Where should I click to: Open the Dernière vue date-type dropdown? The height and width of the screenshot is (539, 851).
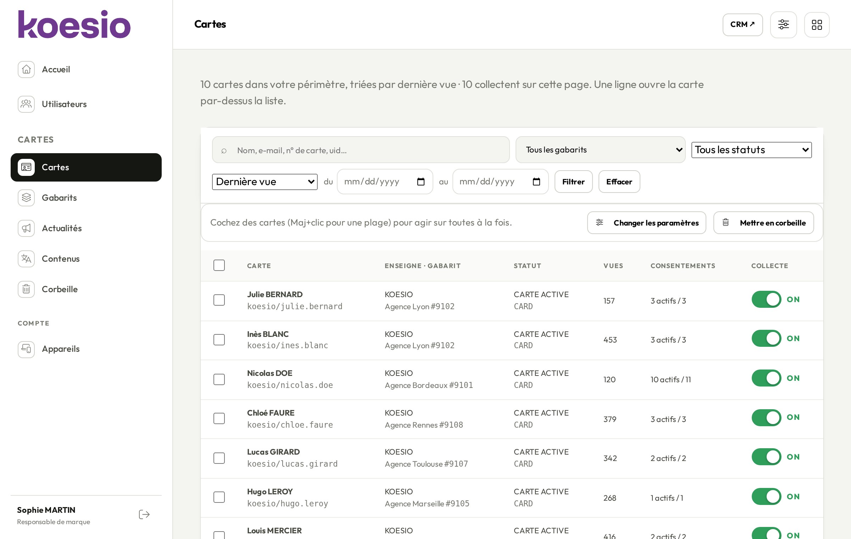coord(265,182)
